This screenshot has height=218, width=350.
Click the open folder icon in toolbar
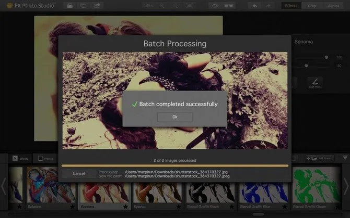pyautogui.click(x=70, y=6)
